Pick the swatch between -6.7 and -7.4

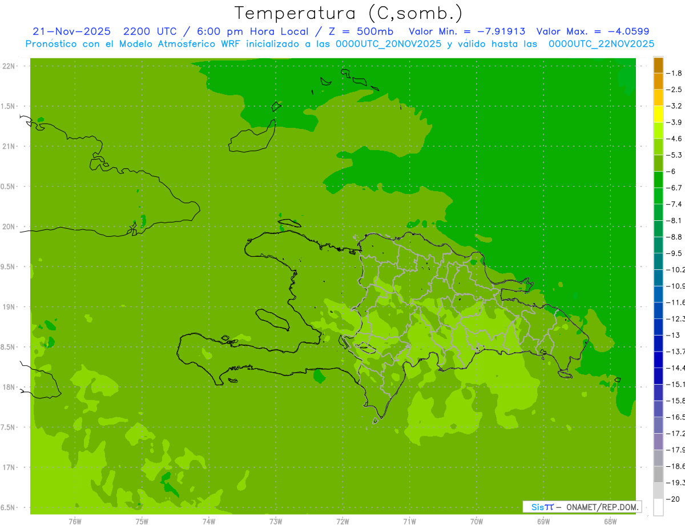click(658, 196)
